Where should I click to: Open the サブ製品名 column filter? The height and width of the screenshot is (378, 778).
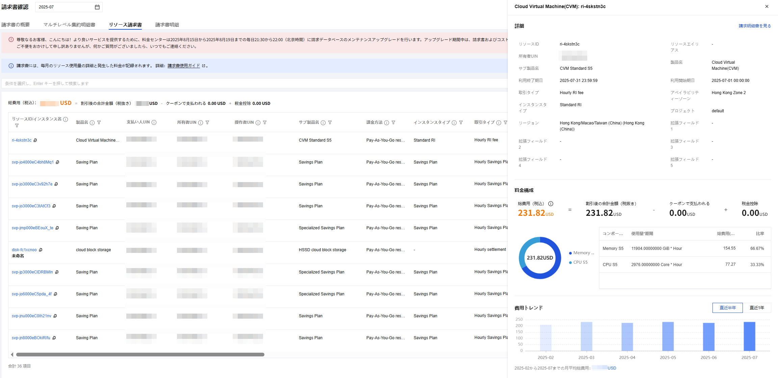[x=330, y=123]
